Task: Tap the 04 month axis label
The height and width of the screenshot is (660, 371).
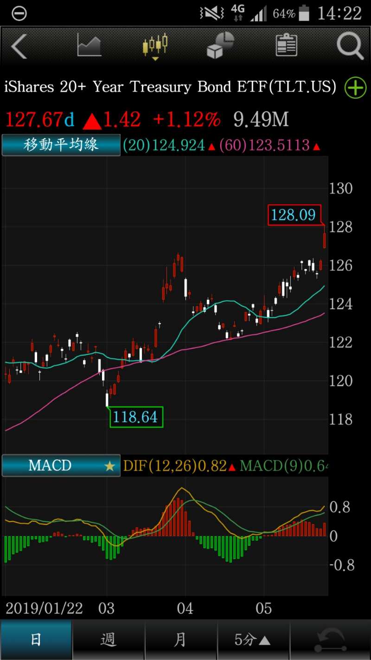Action: (x=185, y=608)
